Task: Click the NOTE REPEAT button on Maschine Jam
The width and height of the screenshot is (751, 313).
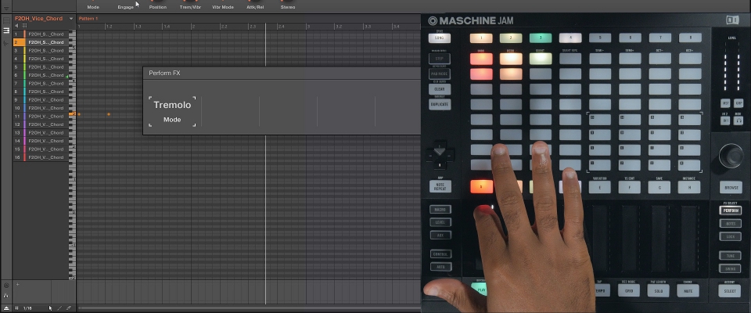Action: click(x=440, y=186)
